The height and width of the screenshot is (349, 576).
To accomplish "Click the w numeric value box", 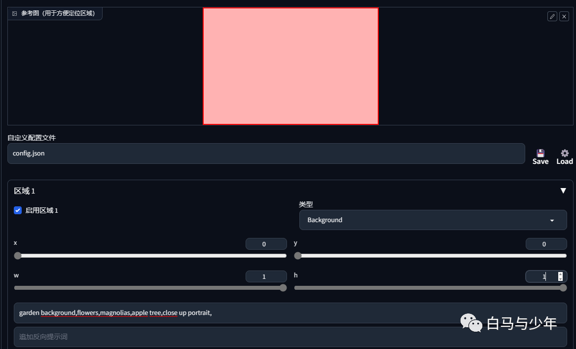I will pos(266,276).
